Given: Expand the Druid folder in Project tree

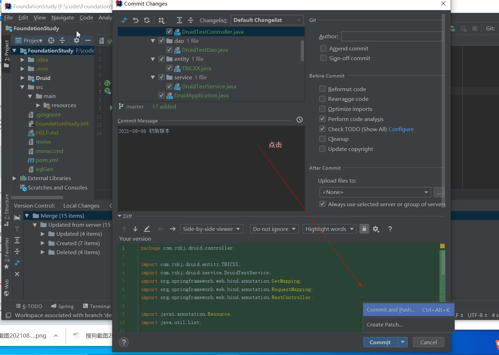Looking at the screenshot, I should coord(22,78).
